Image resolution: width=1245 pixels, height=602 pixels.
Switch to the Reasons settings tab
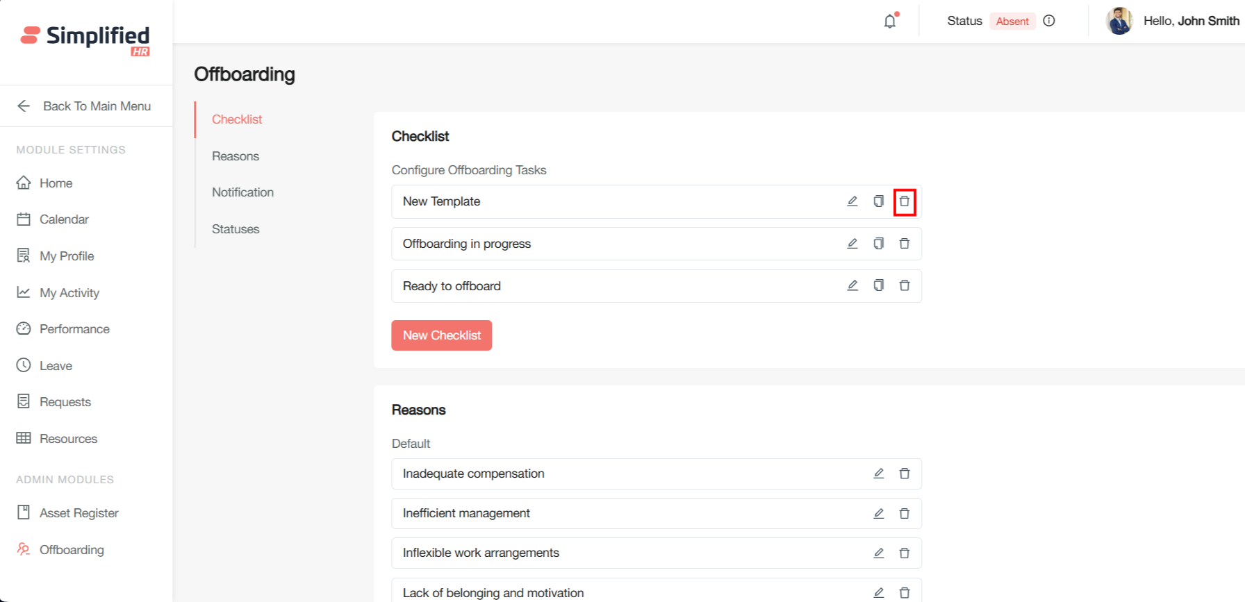tap(236, 156)
